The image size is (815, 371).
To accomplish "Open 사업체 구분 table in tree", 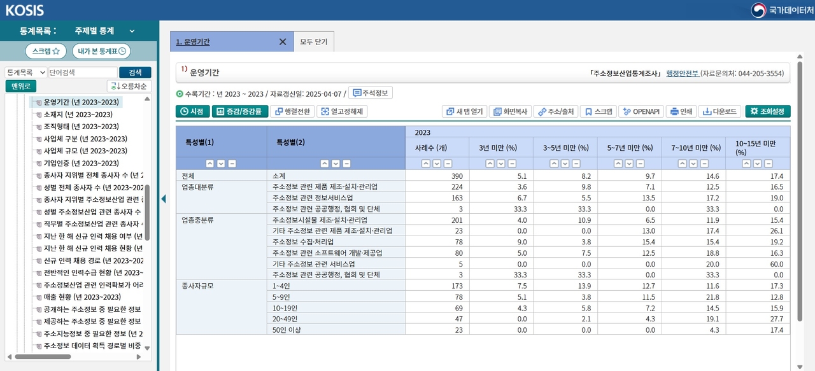I will [x=85, y=139].
